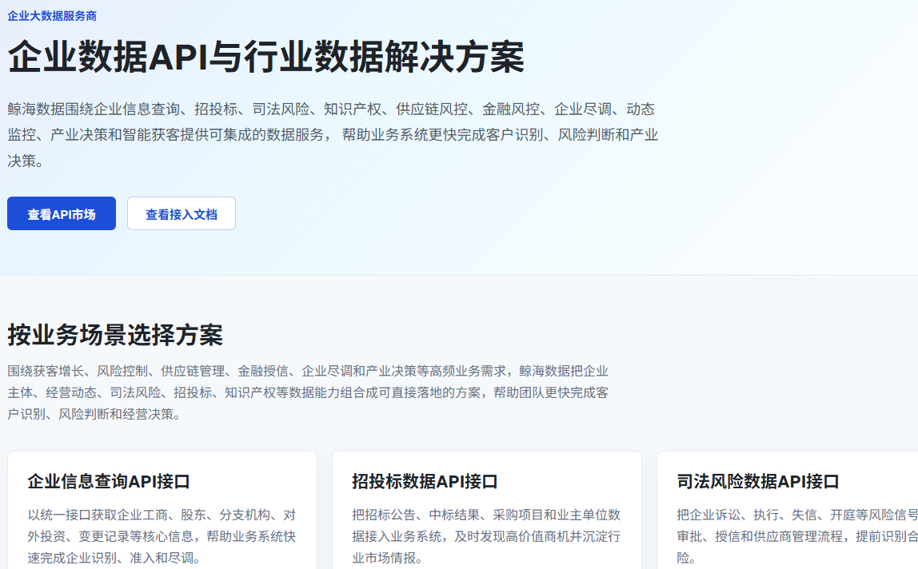Click the paragraph starting with 鲸海数据围绕企业信息查询
Image resolution: width=918 pixels, height=569 pixels.
pos(333,134)
